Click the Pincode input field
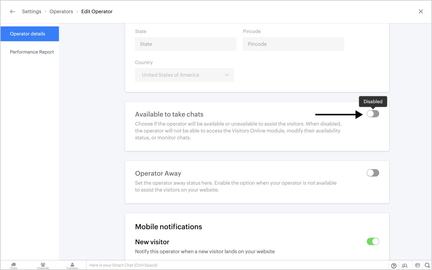This screenshot has height=270, width=432. 293,44
